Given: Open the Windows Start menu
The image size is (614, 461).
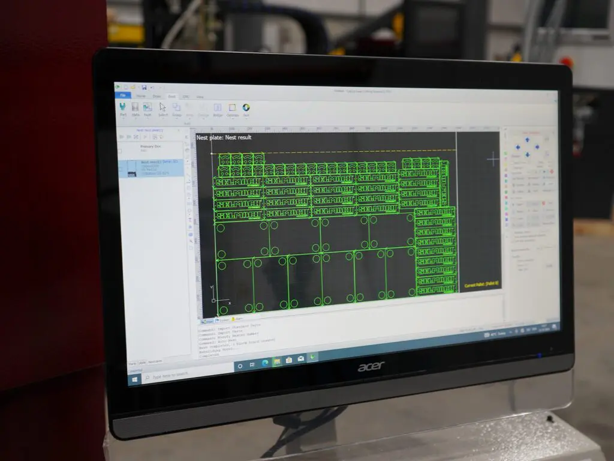Looking at the screenshot, I should click(134, 379).
